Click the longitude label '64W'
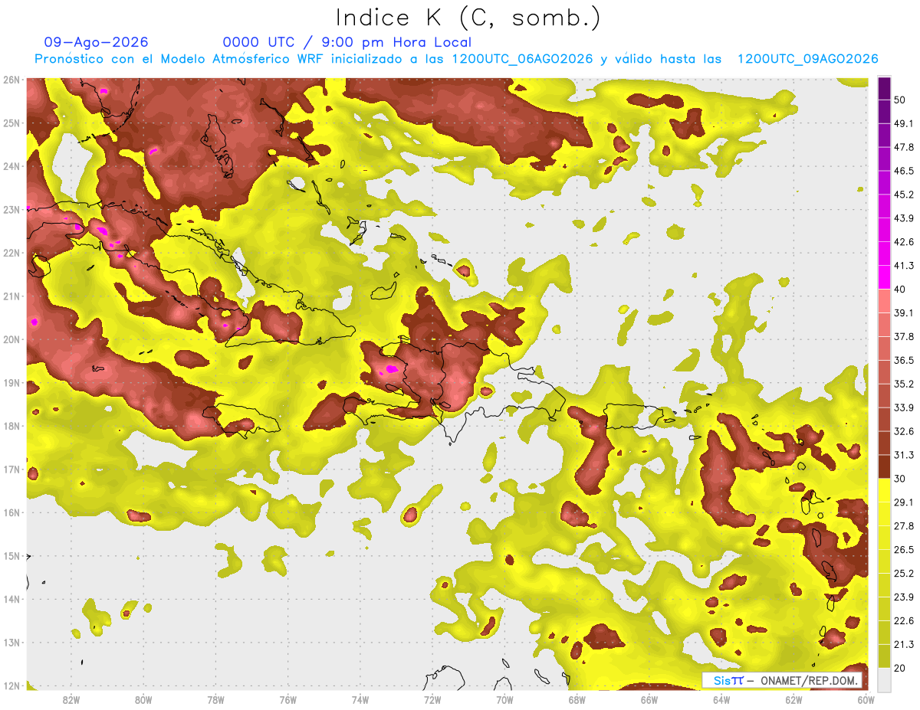 pyautogui.click(x=721, y=699)
